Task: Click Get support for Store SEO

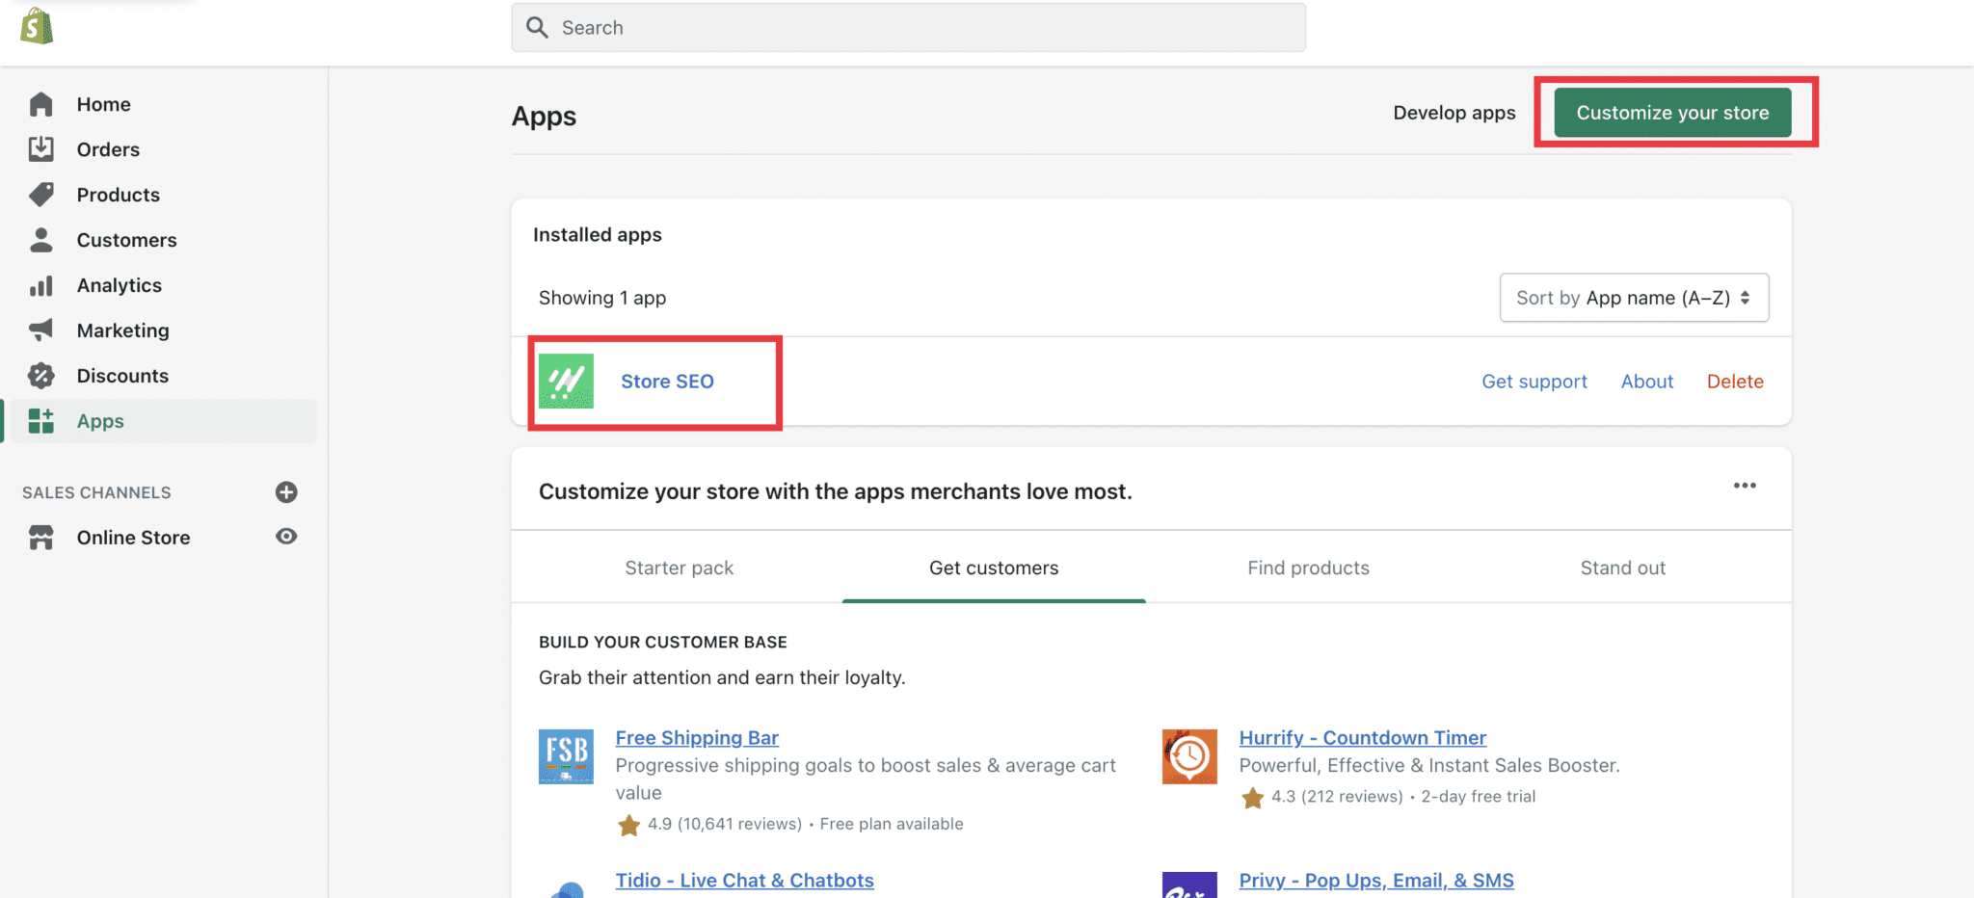Action: point(1534,382)
